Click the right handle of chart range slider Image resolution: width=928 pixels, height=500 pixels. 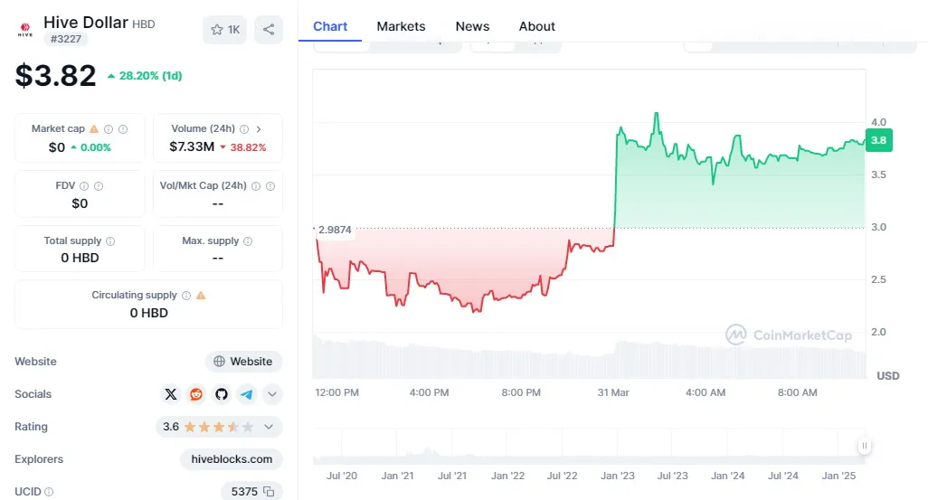point(864,446)
